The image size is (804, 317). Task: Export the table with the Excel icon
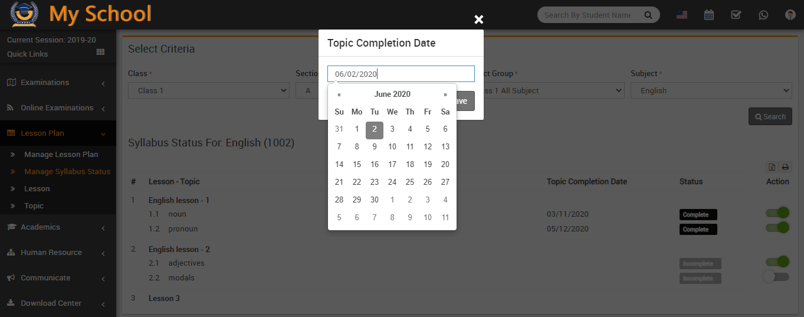tap(772, 167)
